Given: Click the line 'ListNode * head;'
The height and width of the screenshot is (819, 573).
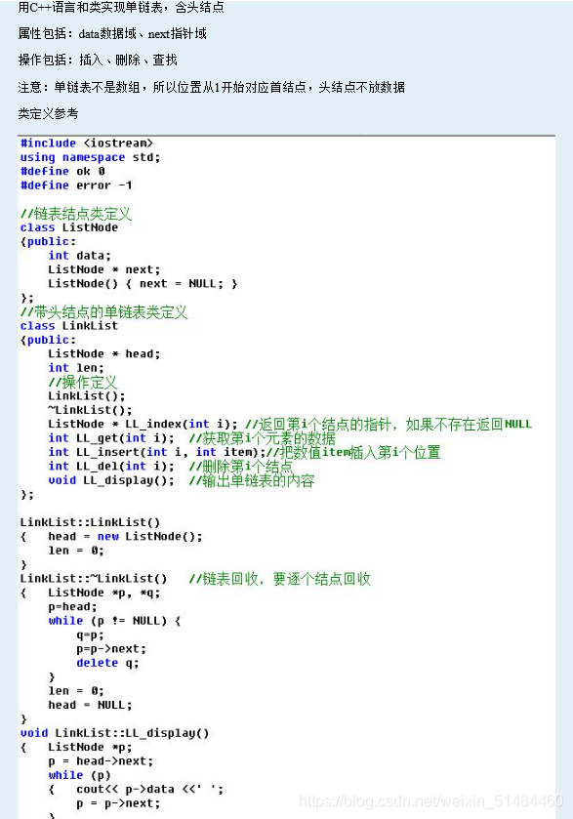Looking at the screenshot, I should pyautogui.click(x=103, y=354).
